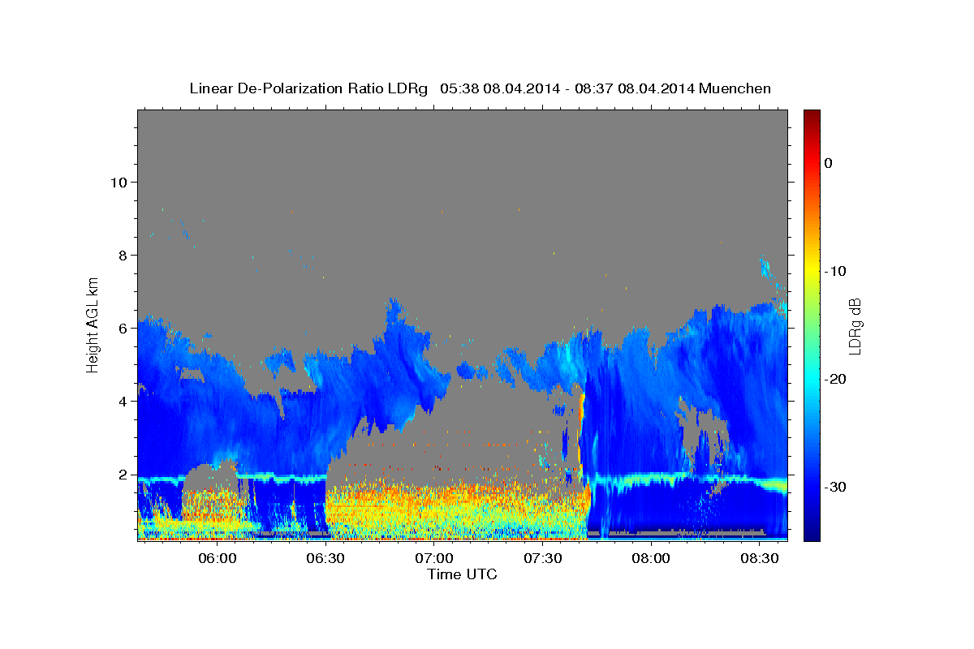
Task: Click the yellow section of the colorbar
Action: 811,272
